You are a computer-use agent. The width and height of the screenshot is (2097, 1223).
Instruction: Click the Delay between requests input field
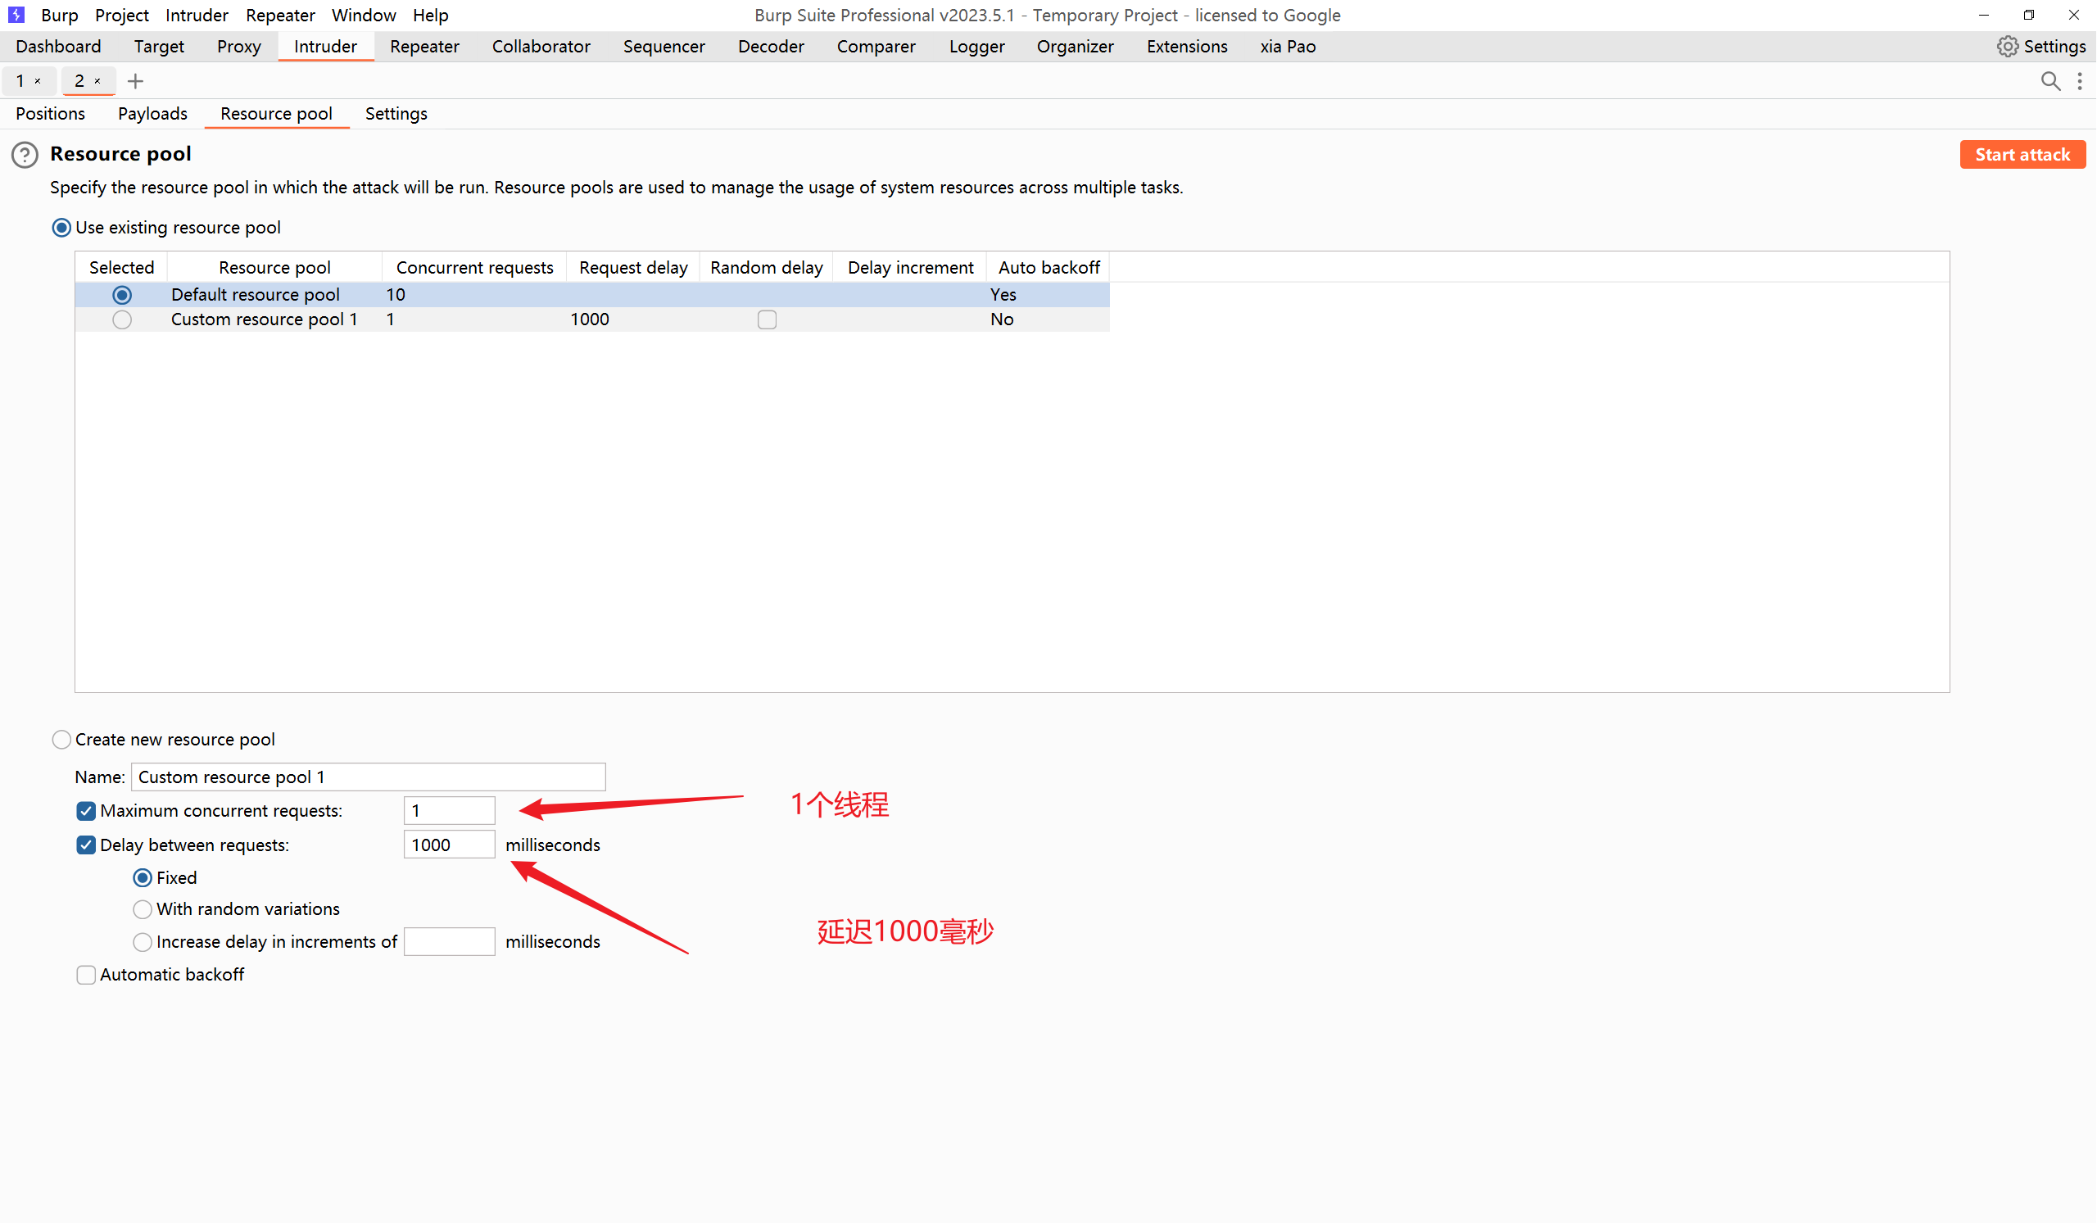pos(450,845)
